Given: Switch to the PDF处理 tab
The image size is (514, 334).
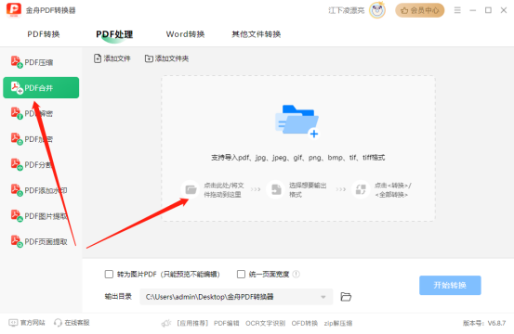Looking at the screenshot, I should pyautogui.click(x=114, y=34).
